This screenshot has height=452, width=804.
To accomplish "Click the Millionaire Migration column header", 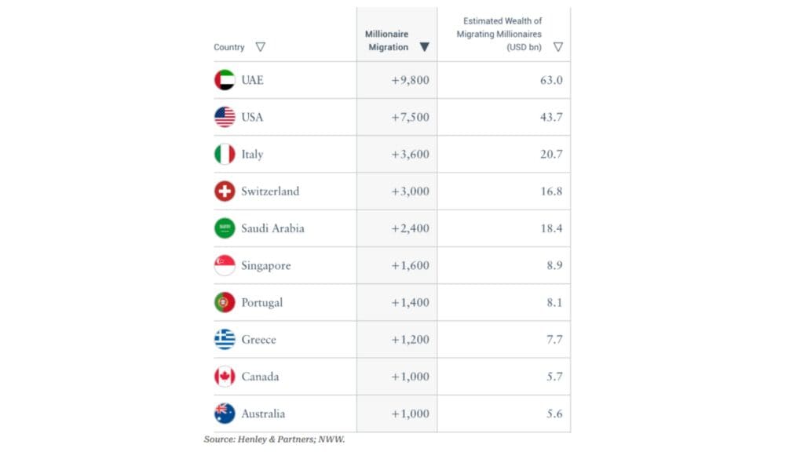I will (x=387, y=41).
